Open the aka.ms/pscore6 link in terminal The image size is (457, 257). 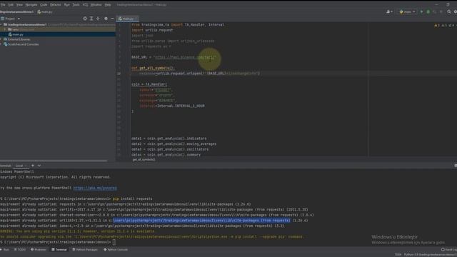(x=95, y=188)
